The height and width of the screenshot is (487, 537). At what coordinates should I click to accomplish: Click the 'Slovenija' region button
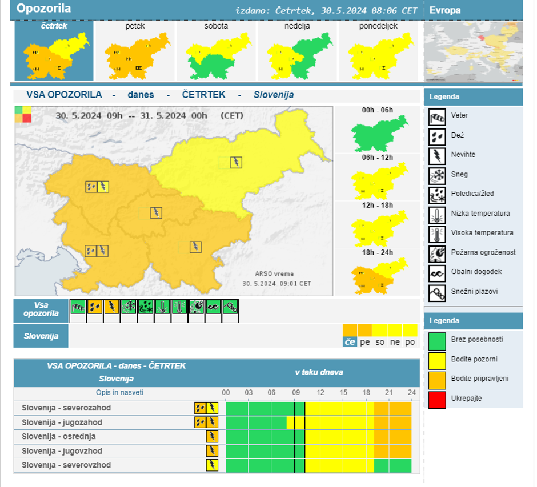click(x=41, y=336)
